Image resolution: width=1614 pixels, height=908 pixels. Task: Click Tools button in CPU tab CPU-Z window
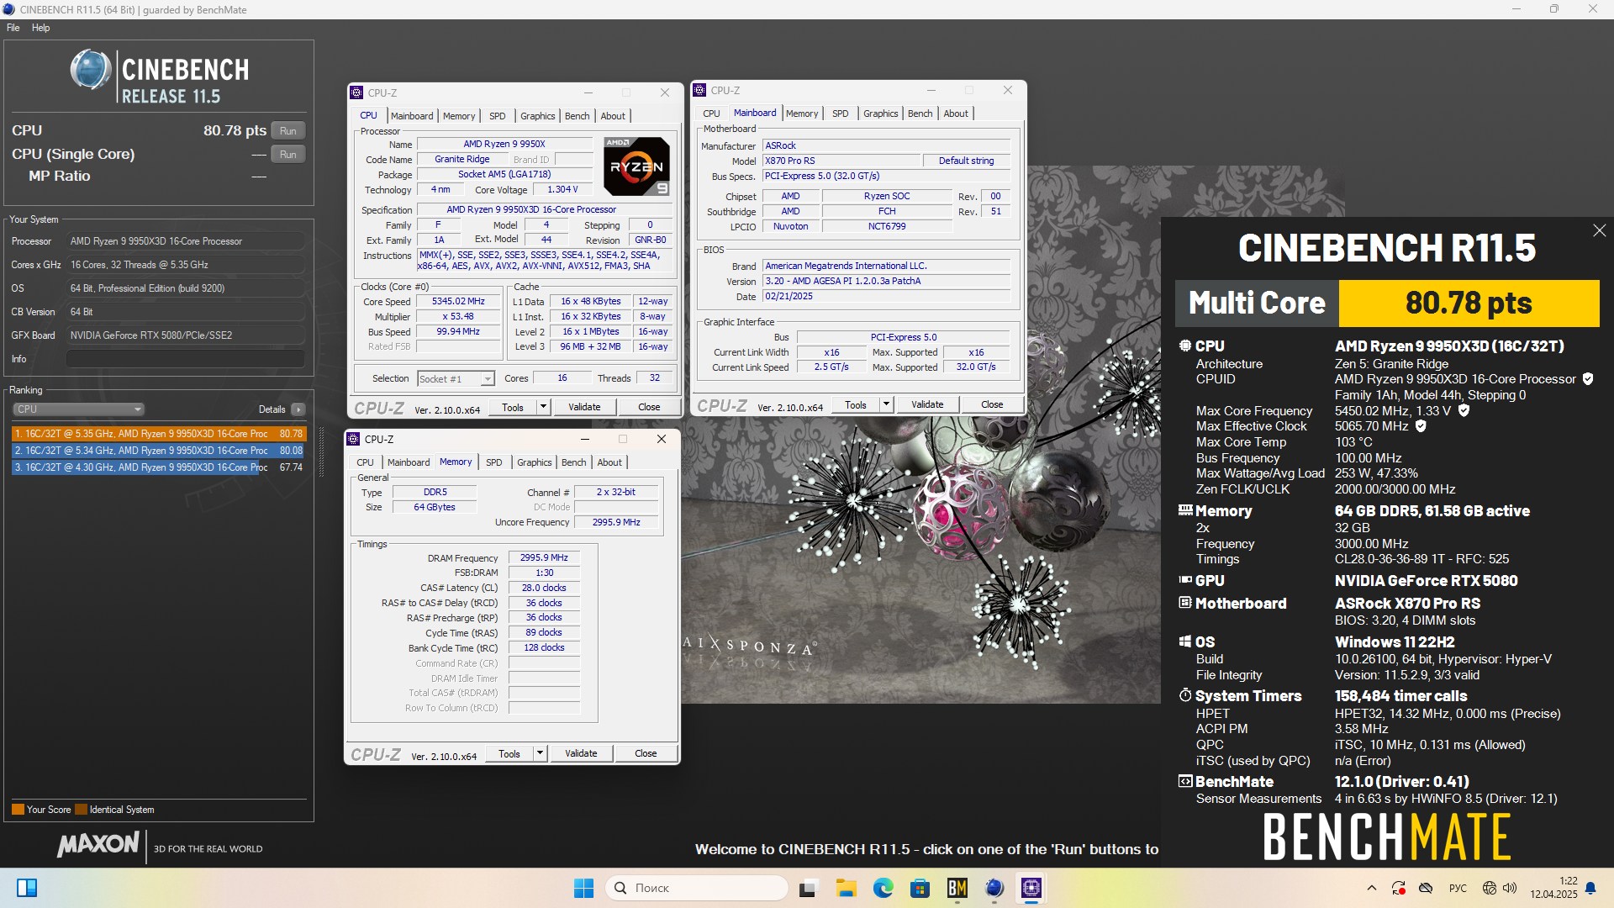pyautogui.click(x=513, y=407)
